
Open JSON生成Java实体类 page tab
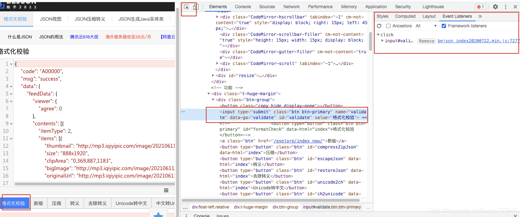141,19
